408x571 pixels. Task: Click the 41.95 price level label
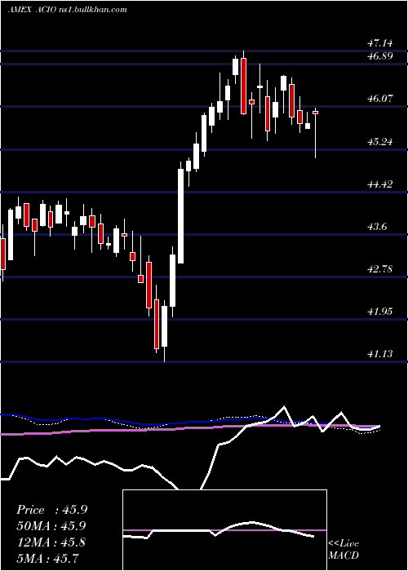[x=380, y=312]
